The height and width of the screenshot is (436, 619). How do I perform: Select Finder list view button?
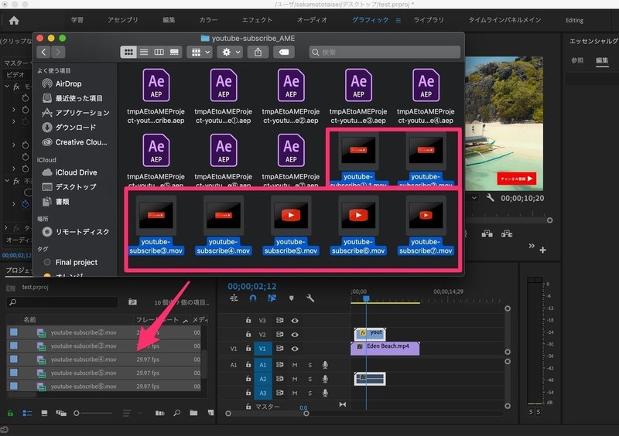pos(144,52)
